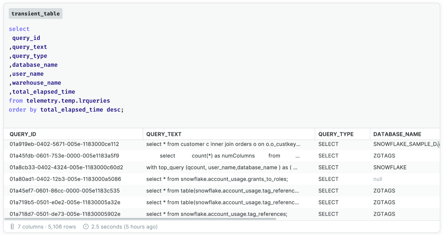Viewport: 443px width, 235px height.
Task: Click the transient_table cell label
Action: click(36, 14)
